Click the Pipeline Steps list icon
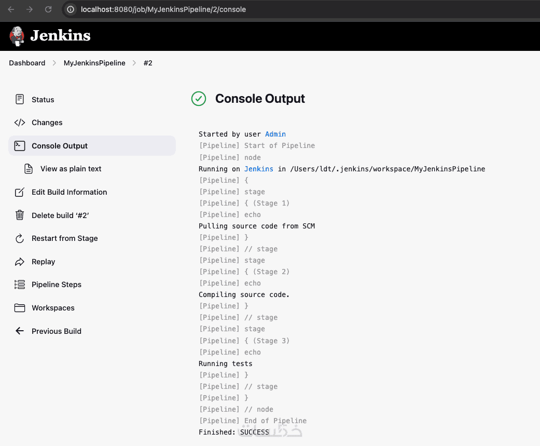 [20, 285]
